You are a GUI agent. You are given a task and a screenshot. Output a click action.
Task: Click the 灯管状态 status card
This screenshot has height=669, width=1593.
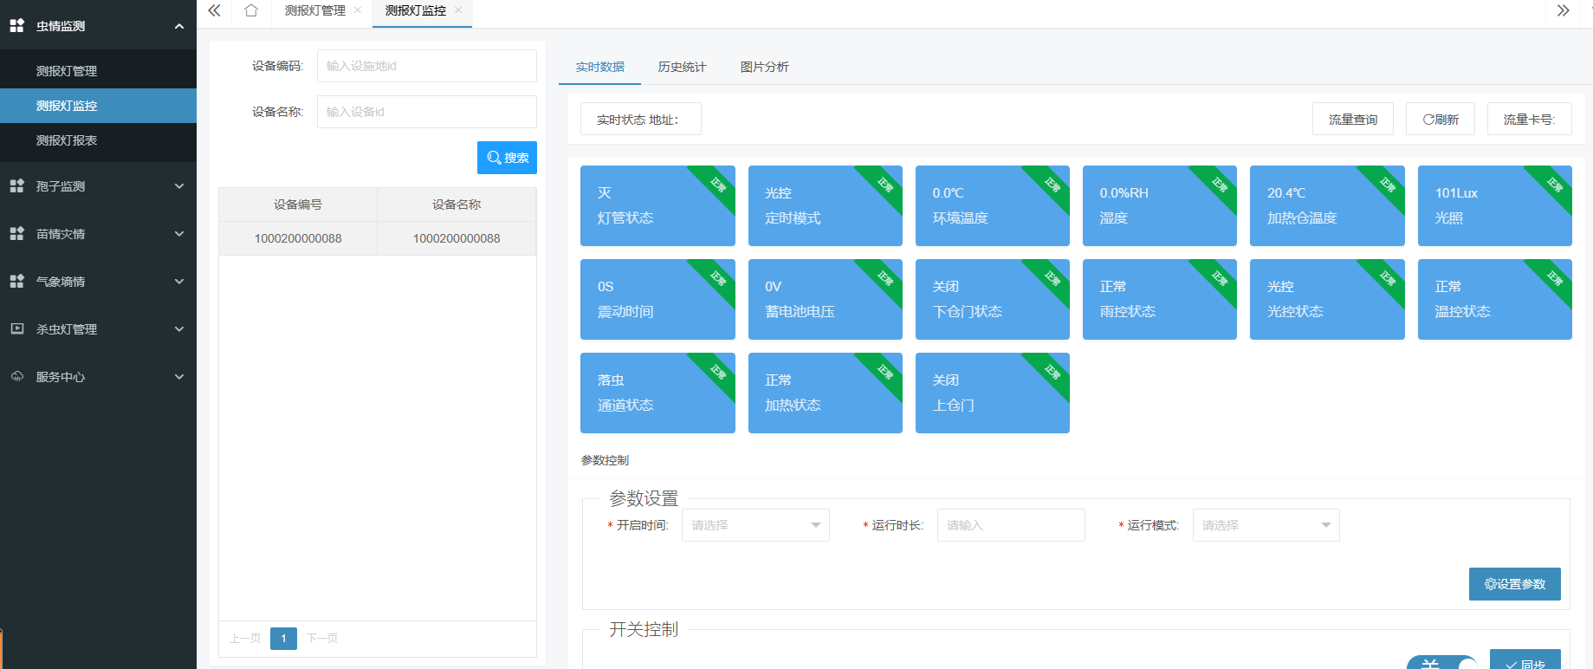point(657,205)
